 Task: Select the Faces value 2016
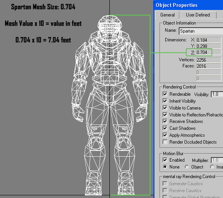[x=208, y=66]
